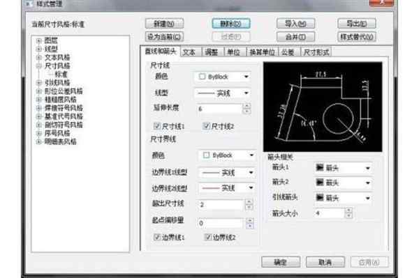This screenshot has height=278, width=419.
Task: Expand the 线型 tree node
Action: pyautogui.click(x=39, y=49)
